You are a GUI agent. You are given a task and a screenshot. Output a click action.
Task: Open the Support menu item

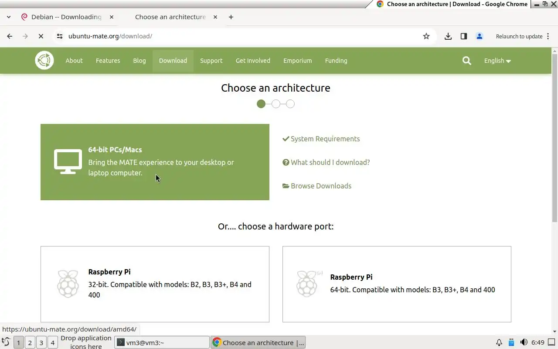[x=211, y=61]
